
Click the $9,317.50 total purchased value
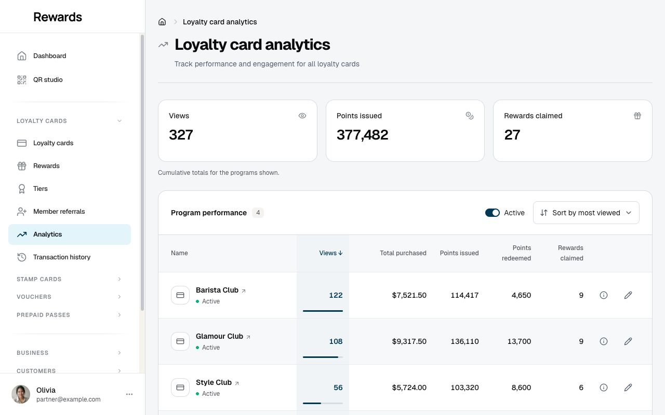(x=409, y=341)
